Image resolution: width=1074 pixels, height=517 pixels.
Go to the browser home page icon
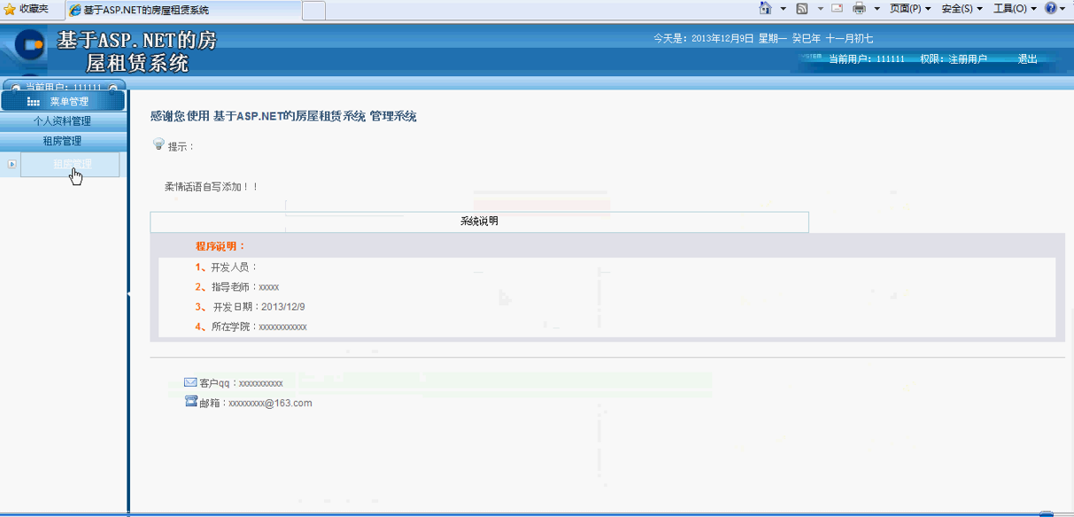point(766,8)
